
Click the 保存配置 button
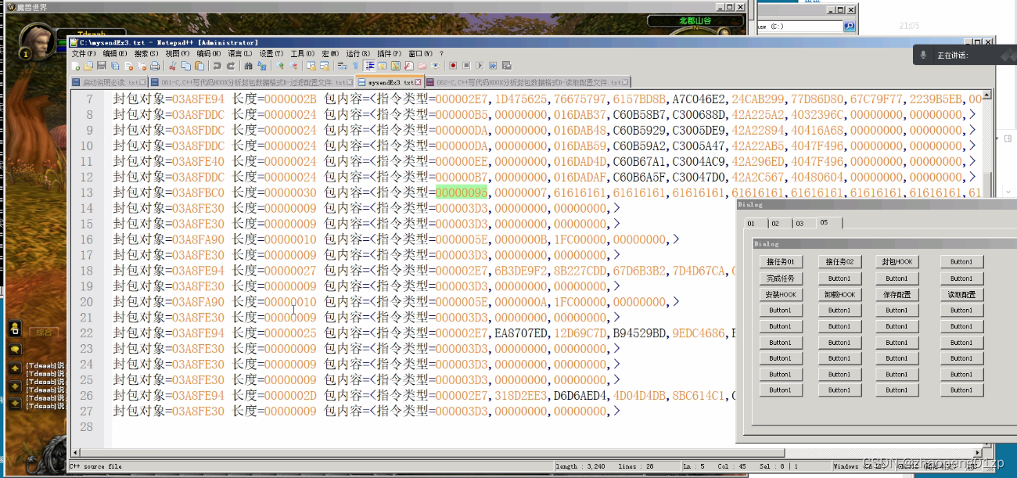click(x=897, y=295)
